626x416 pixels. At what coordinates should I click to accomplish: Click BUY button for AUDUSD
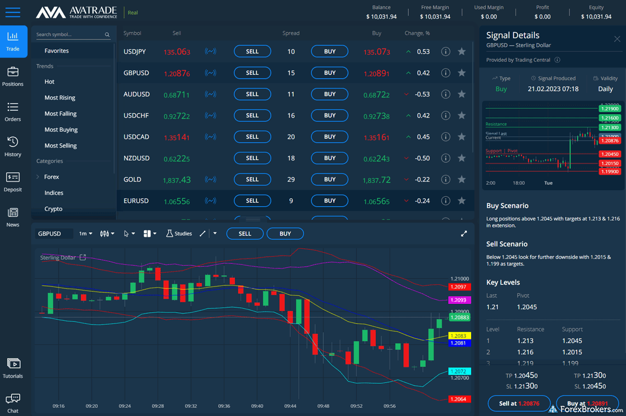tap(329, 94)
